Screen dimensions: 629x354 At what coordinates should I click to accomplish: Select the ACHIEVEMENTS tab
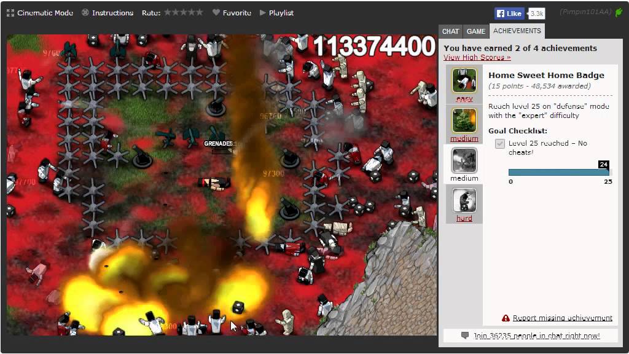pyautogui.click(x=517, y=31)
